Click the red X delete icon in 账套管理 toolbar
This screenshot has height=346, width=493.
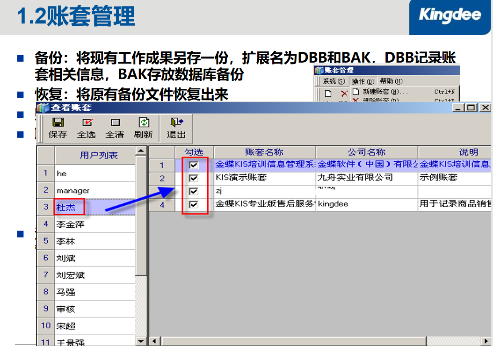point(345,94)
